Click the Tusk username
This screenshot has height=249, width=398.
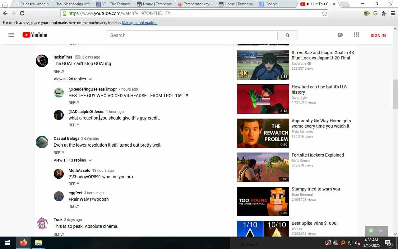[58, 220]
